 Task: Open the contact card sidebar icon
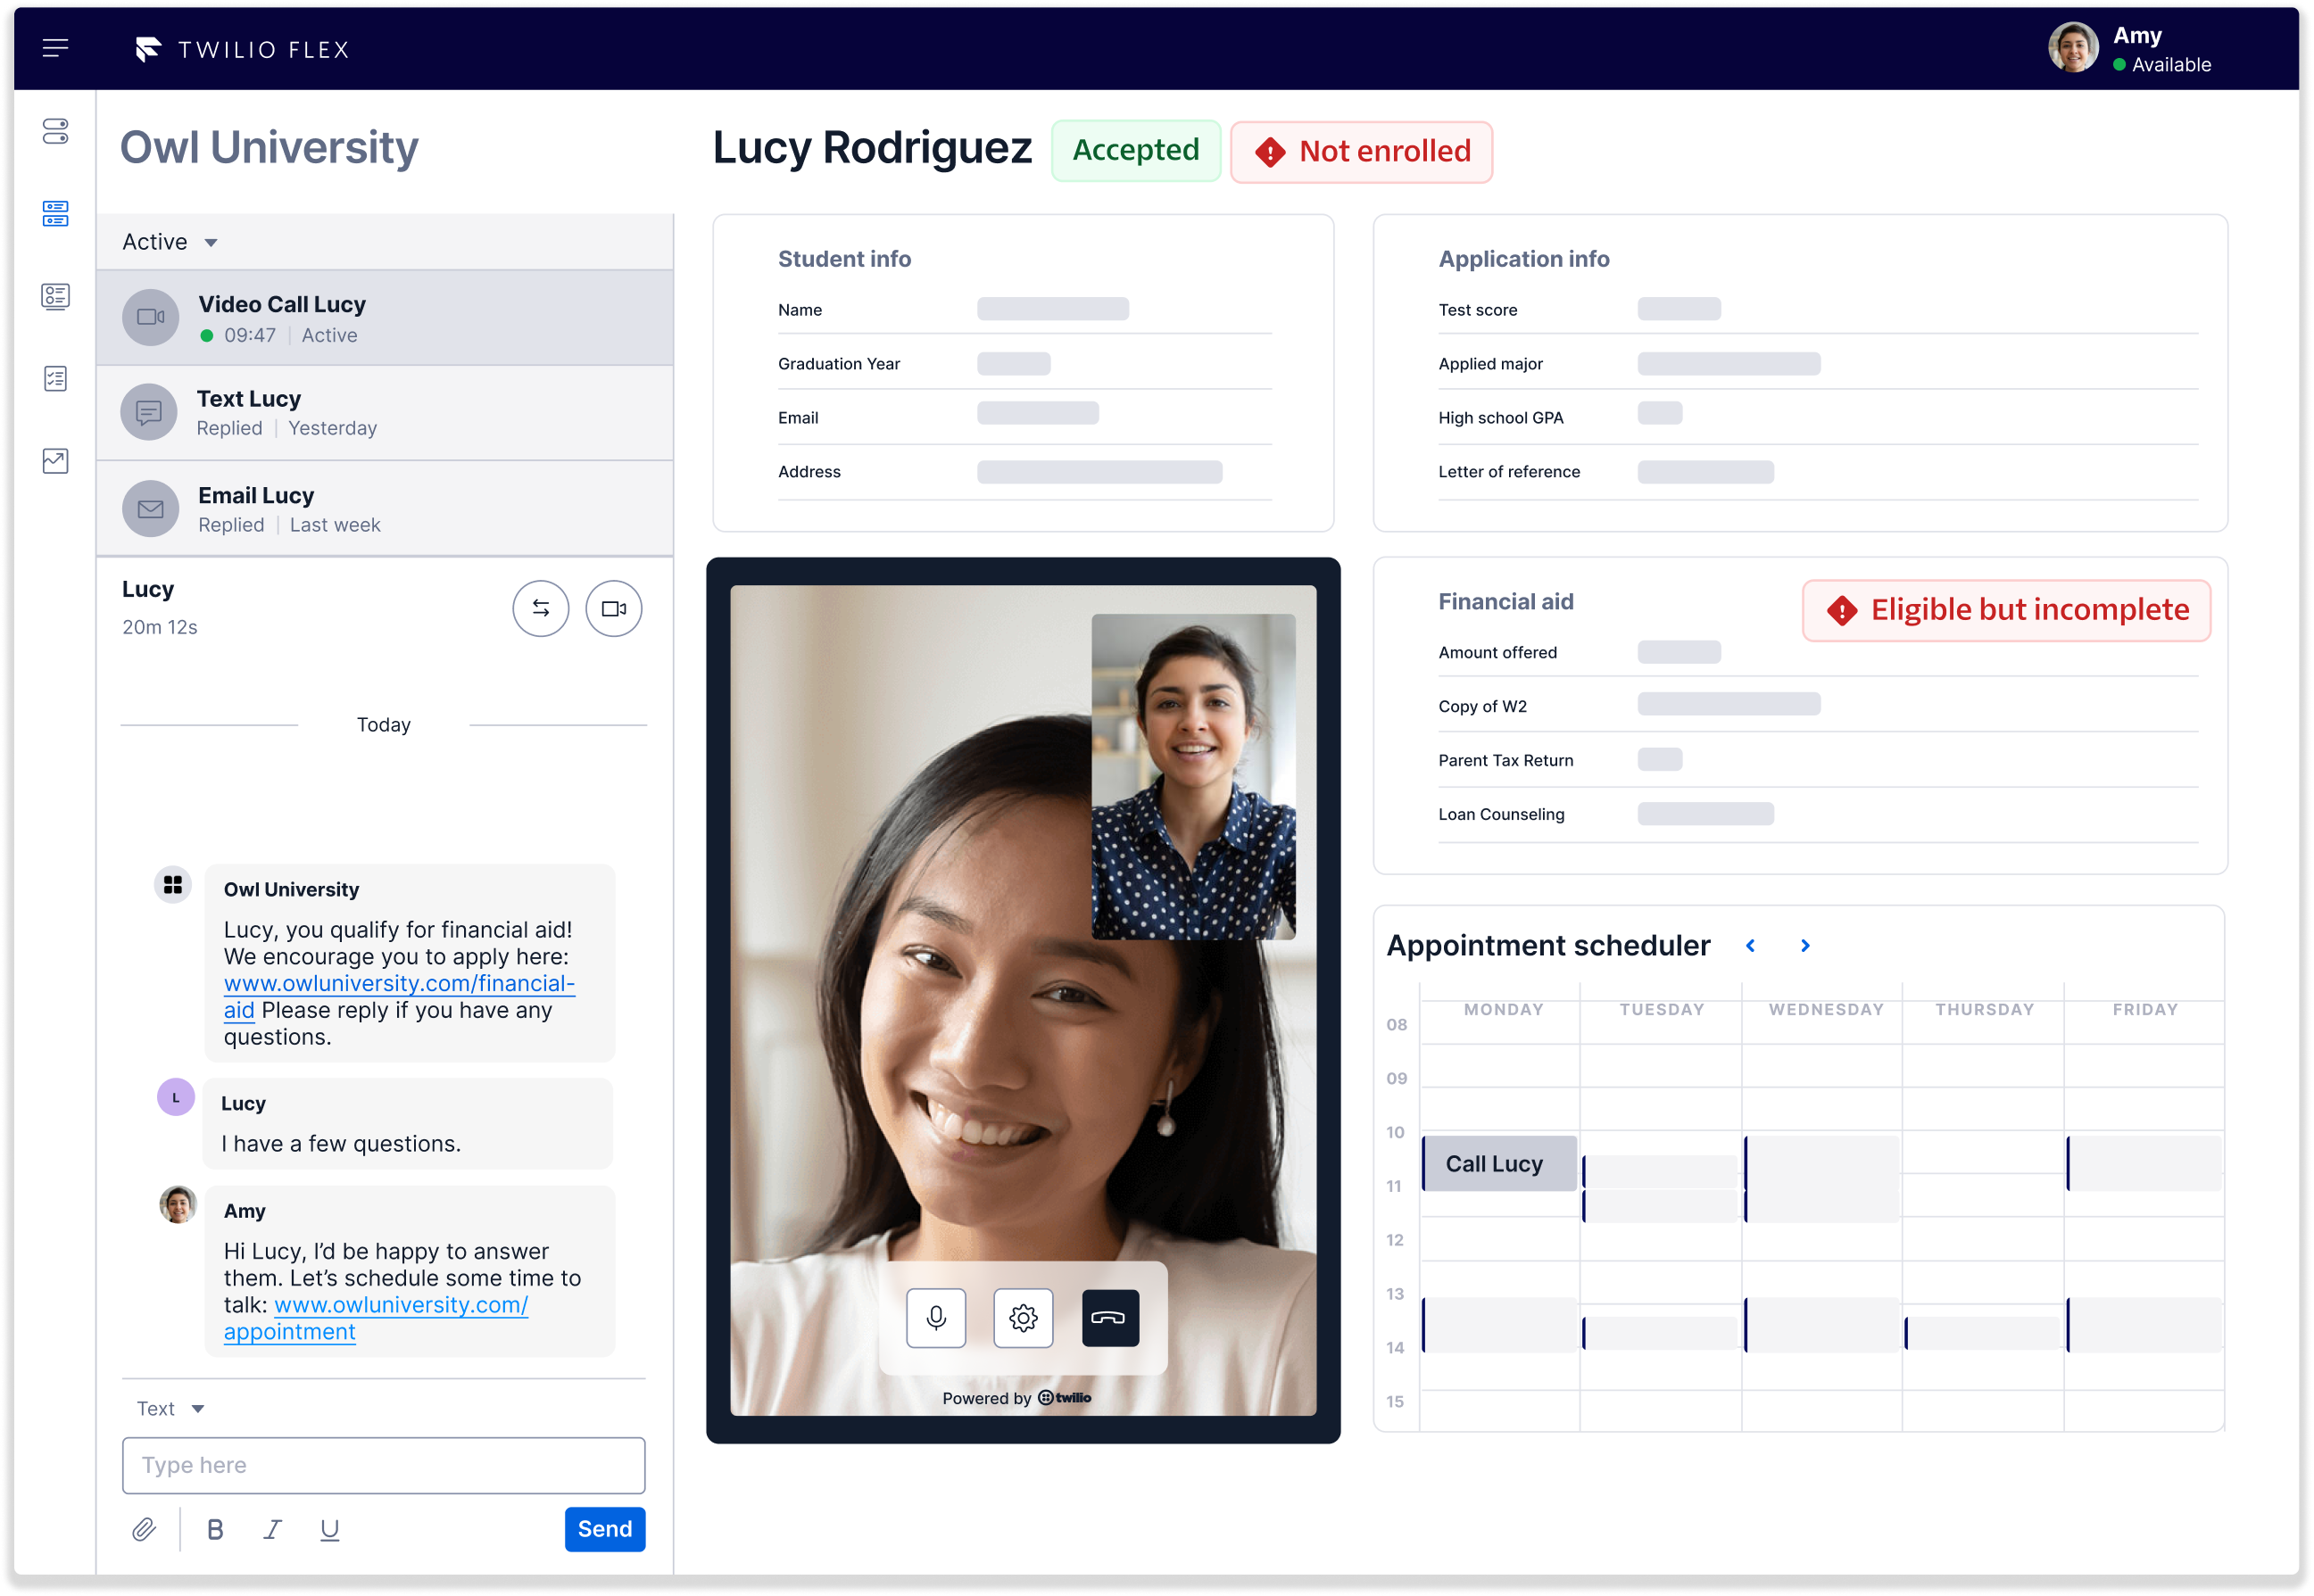tap(56, 296)
